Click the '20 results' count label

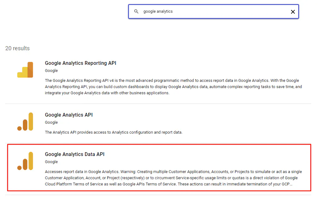point(18,48)
